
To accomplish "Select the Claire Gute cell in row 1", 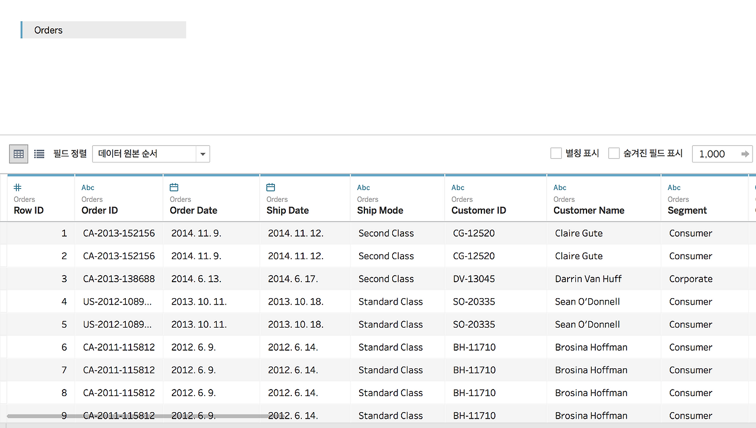I will coord(579,233).
